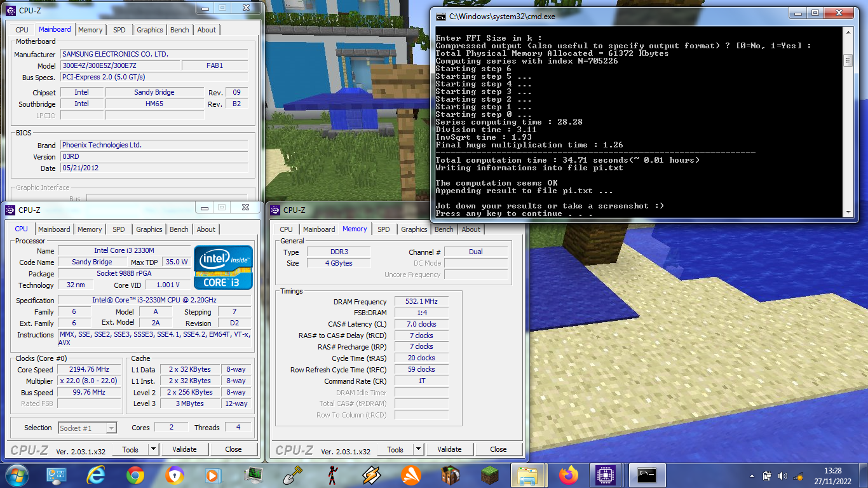Click the Max TDP 35.0 W value
Image resolution: width=868 pixels, height=488 pixels.
(x=176, y=262)
